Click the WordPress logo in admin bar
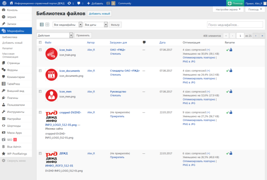 [4, 3]
